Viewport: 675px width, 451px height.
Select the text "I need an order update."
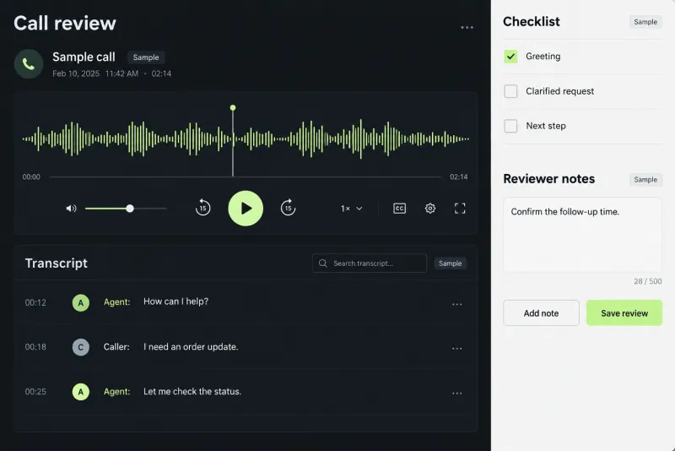[191, 347]
